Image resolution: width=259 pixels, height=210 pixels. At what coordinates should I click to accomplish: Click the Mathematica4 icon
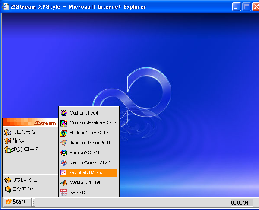coord(64,113)
